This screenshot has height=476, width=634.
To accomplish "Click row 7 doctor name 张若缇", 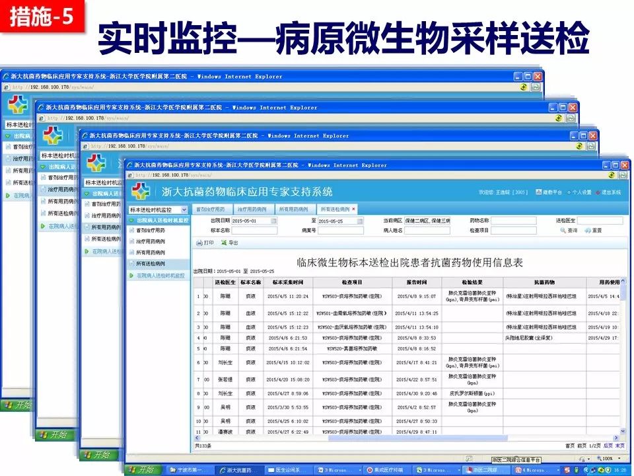I will point(225,379).
